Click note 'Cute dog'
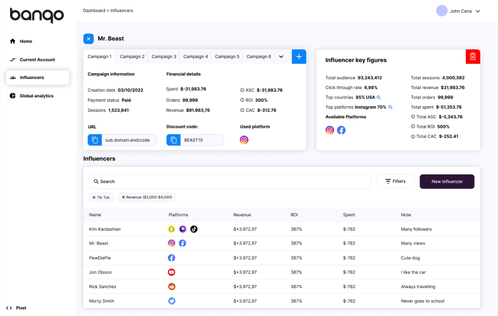Image resolution: width=498 pixels, height=316 pixels. click(410, 258)
